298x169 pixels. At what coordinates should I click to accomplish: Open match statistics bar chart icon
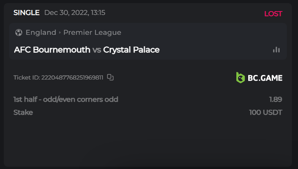coord(276,50)
